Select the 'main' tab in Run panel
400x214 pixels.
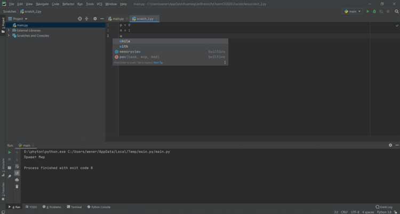click(x=26, y=145)
